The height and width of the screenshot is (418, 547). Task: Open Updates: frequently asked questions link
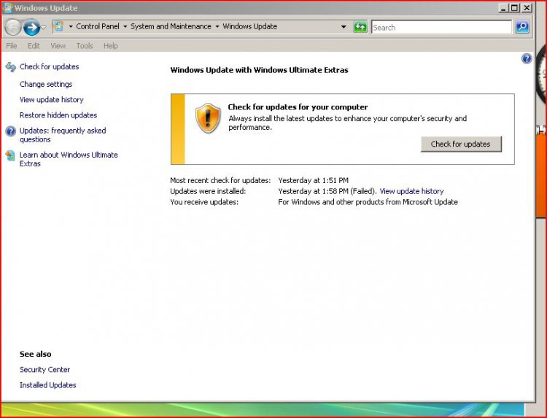click(x=63, y=135)
